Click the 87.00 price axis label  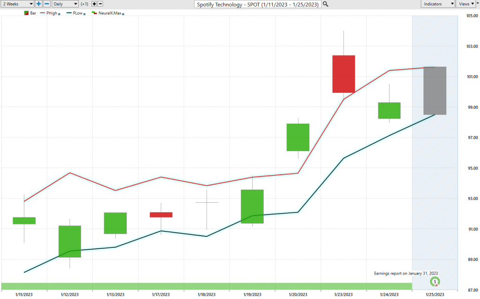coord(472,290)
